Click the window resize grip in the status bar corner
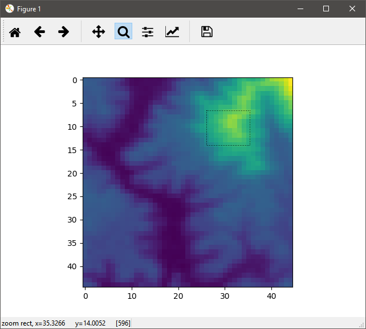366x329 pixels. pos(363,326)
